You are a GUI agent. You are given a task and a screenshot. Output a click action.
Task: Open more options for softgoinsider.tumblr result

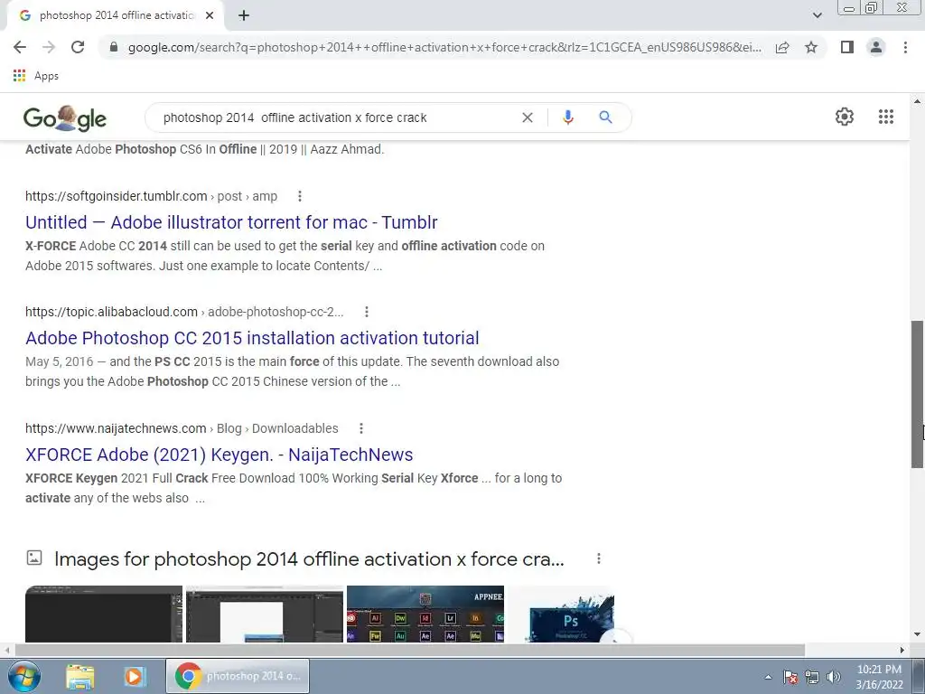point(300,196)
